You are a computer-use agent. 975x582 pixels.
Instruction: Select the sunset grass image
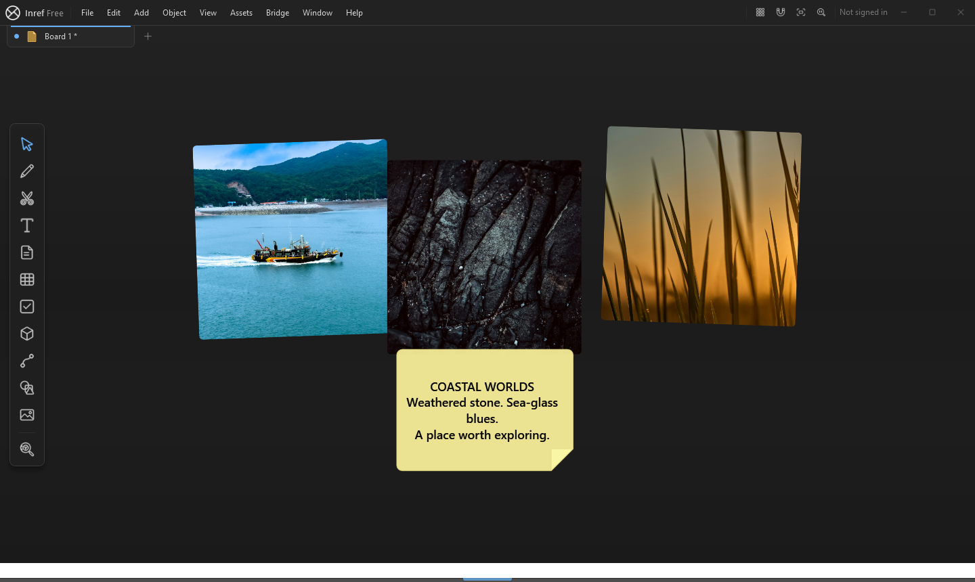701,226
